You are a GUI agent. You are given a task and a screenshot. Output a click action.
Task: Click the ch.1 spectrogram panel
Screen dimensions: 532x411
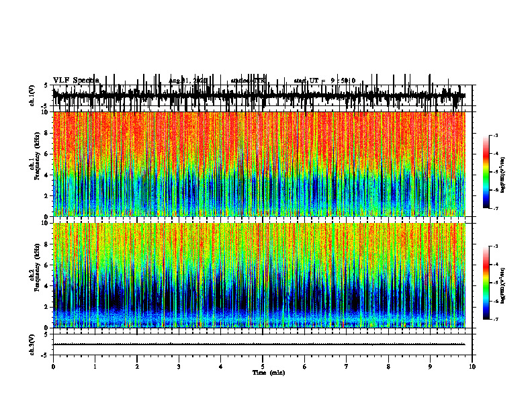pos(259,164)
